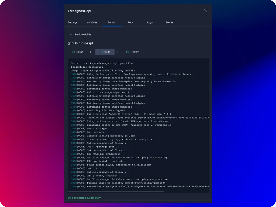The image size is (276, 207).
Task: Click the Build step checkmark icon
Action: [101, 52]
